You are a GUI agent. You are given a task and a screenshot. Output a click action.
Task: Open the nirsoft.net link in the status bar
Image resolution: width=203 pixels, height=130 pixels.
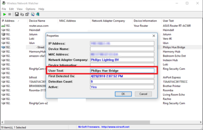(115, 127)
